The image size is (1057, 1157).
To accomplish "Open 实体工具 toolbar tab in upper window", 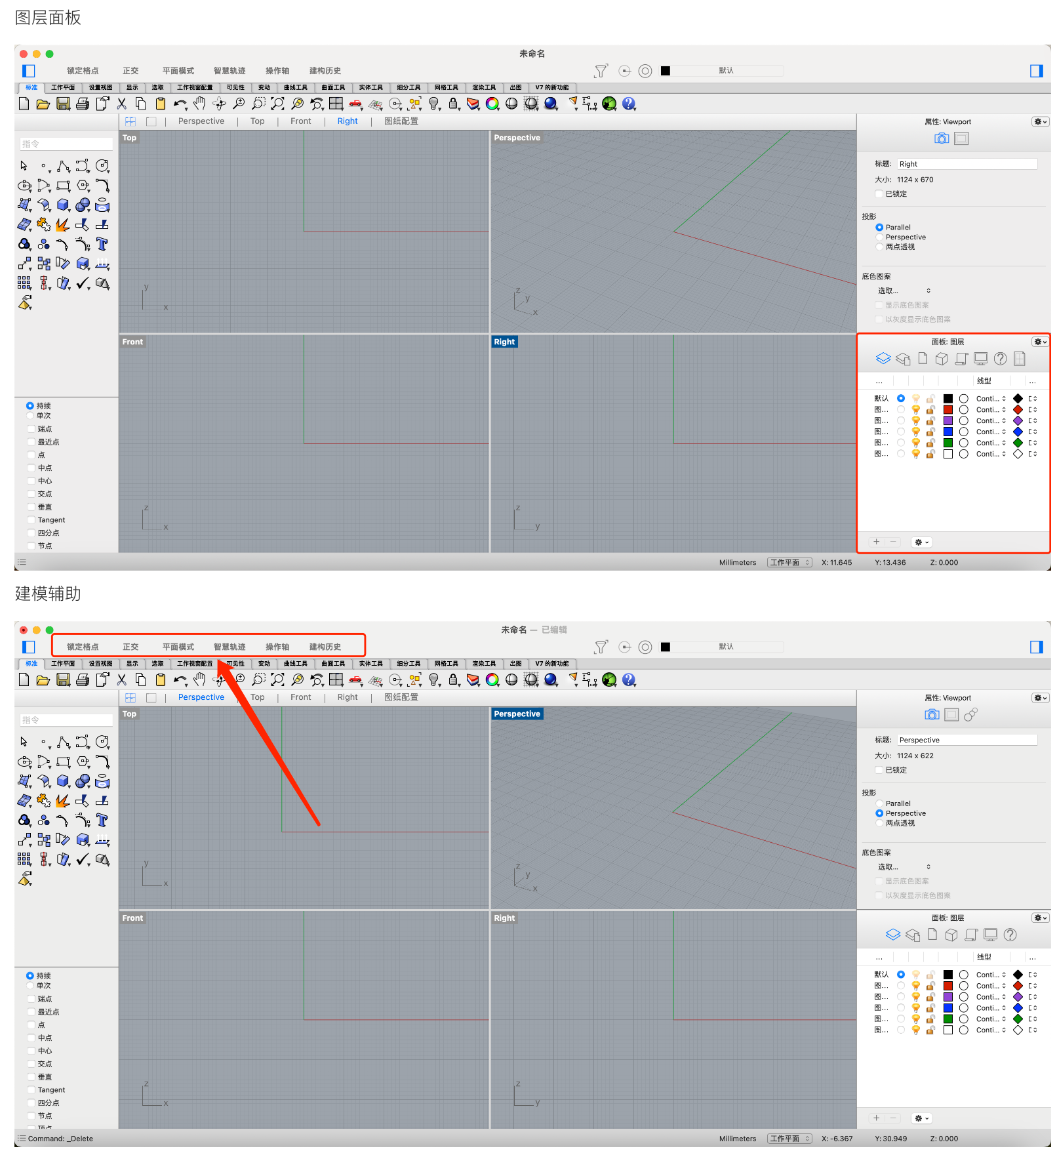I will [x=370, y=87].
